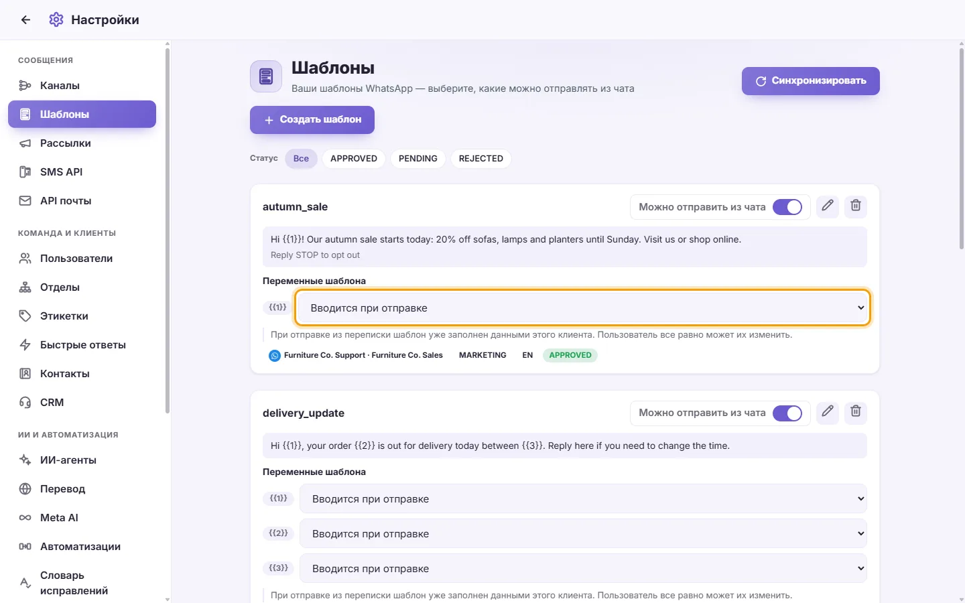Screen dimensions: 965x603
Task: Toggle chat sending for delivery_update
Action: (787, 413)
